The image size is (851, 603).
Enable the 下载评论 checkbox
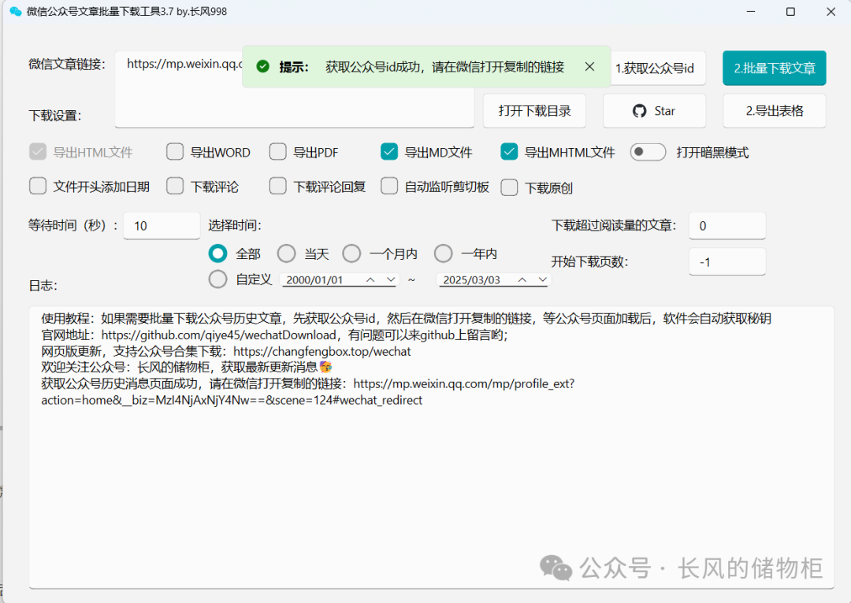point(174,187)
